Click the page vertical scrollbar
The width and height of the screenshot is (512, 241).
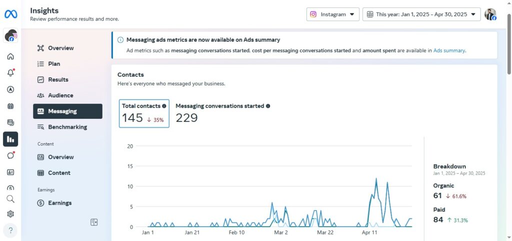tap(509, 45)
